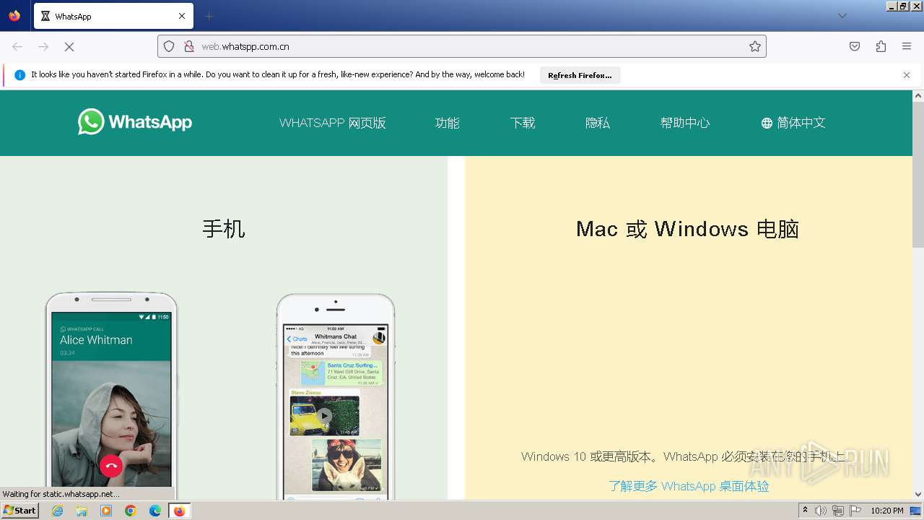Select the WhatsApp browser tab
The width and height of the screenshot is (924, 520).
pos(113,16)
